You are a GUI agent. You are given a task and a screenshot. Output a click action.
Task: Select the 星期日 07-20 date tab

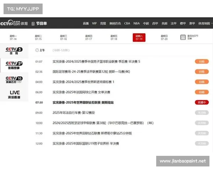click(164, 38)
